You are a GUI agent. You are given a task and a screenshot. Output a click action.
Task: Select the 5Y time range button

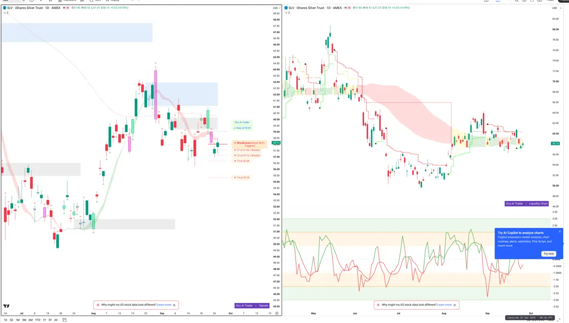[50, 320]
